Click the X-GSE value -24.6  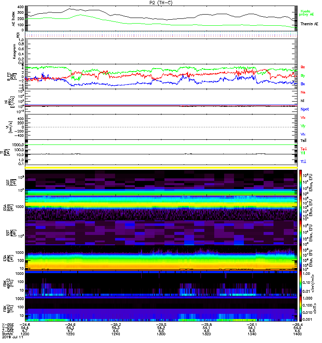[x=25, y=325]
